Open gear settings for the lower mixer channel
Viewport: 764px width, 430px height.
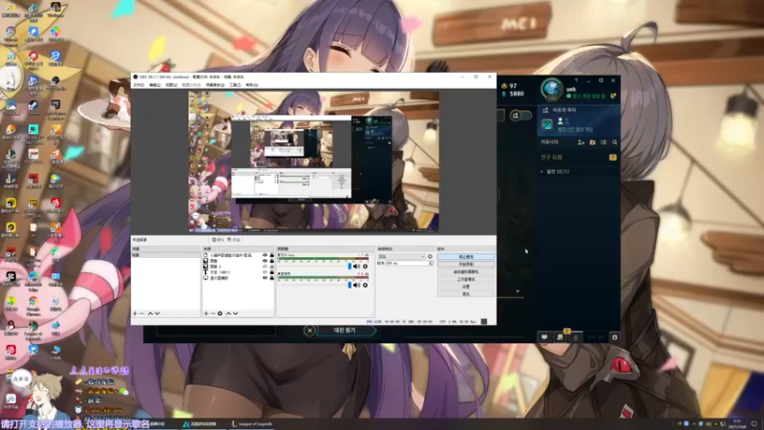pyautogui.click(x=365, y=285)
